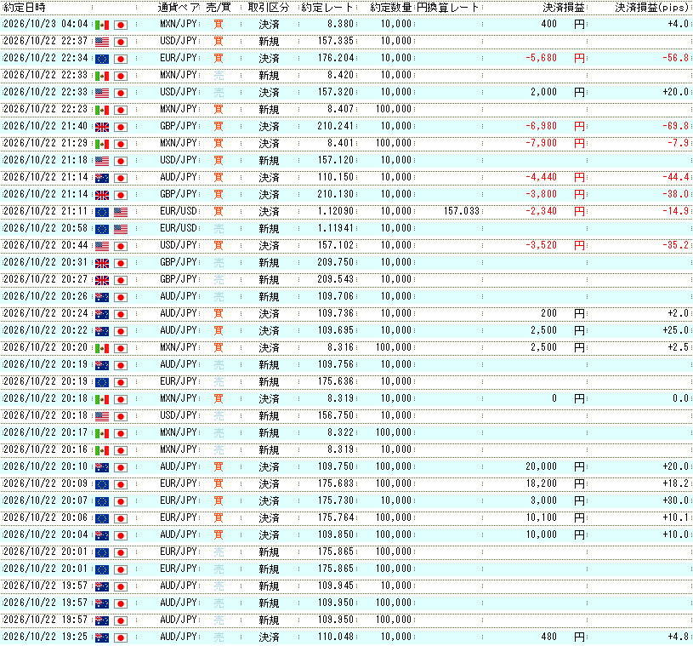Image resolution: width=693 pixels, height=646 pixels.
Task: Sort by the 約定日時 column header
Action: 25,8
